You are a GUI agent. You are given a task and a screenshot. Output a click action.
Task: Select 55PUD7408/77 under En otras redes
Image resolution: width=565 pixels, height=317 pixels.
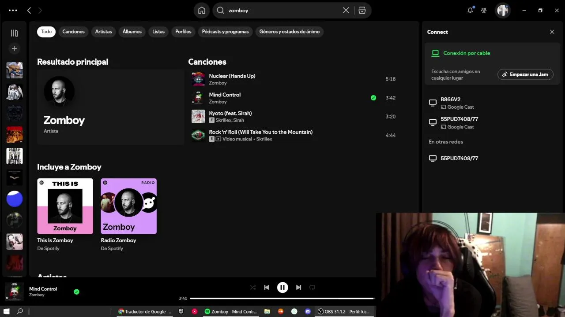pos(490,158)
